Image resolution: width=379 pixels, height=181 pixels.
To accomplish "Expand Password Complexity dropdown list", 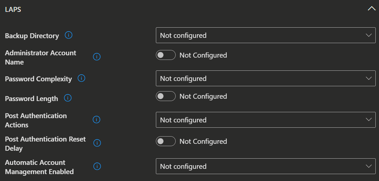I will 266,78.
